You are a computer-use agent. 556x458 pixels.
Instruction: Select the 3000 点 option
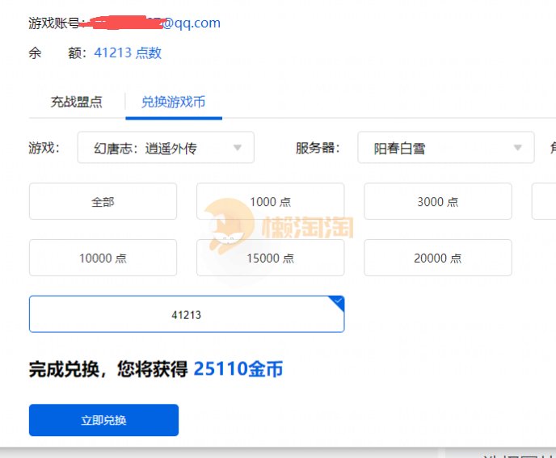[437, 201]
